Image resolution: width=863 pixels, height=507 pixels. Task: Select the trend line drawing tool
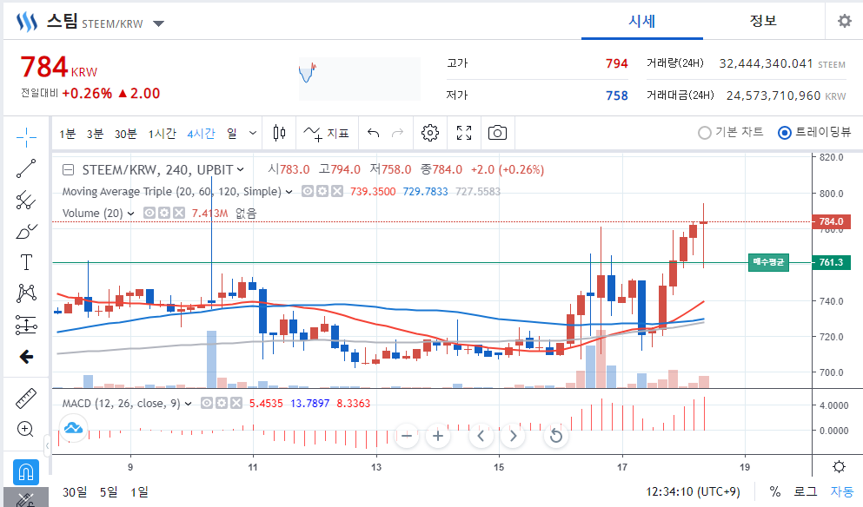point(26,168)
